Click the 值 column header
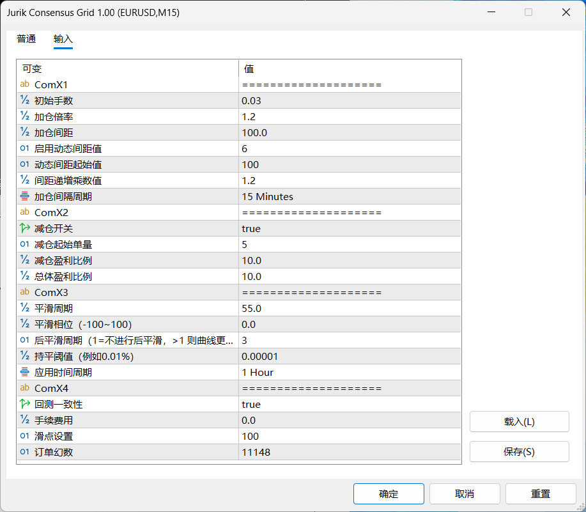 coord(350,69)
